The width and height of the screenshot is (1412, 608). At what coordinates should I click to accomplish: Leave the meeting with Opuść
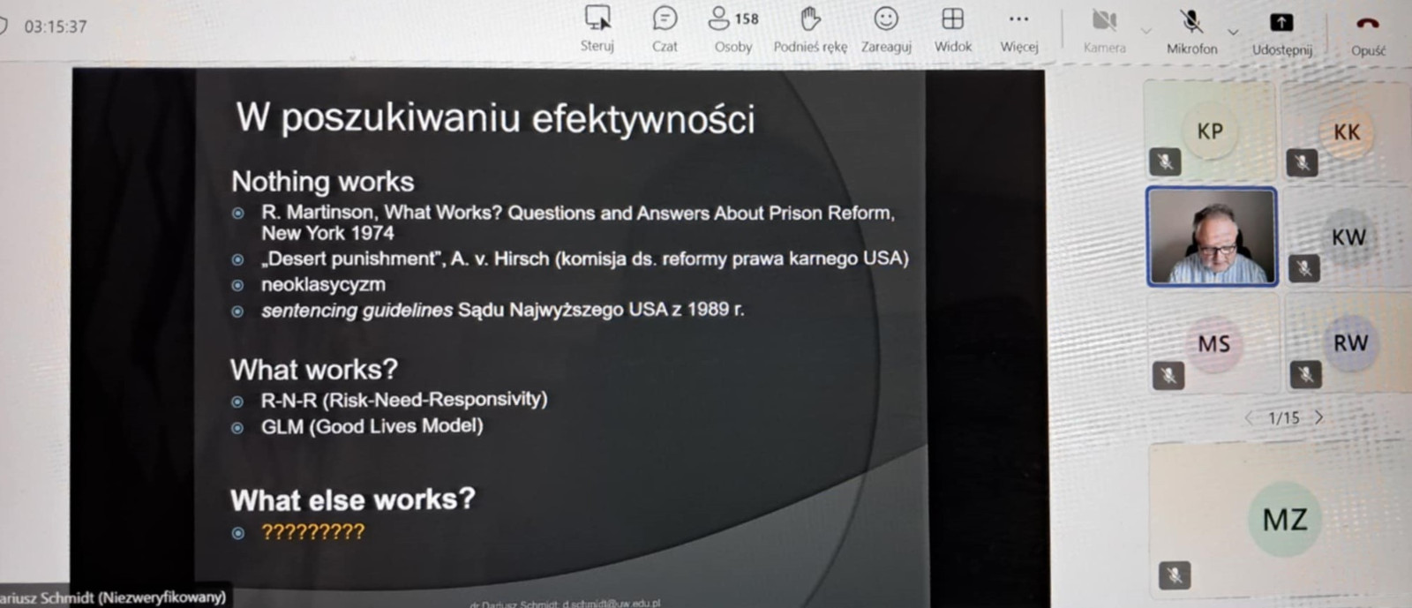click(1367, 23)
